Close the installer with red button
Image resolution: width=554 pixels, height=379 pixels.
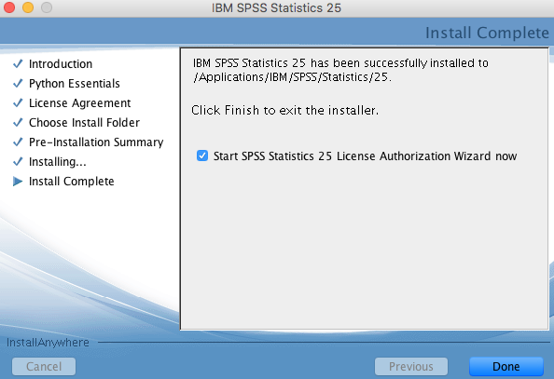pos(9,7)
